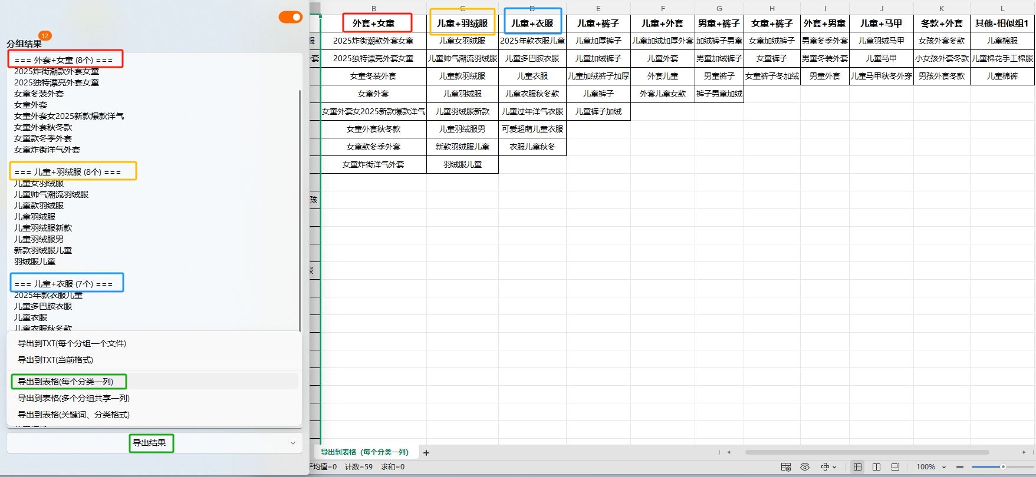Click cell 儿童马甲秋冬外穿
This screenshot has height=477, width=1036.
[882, 76]
